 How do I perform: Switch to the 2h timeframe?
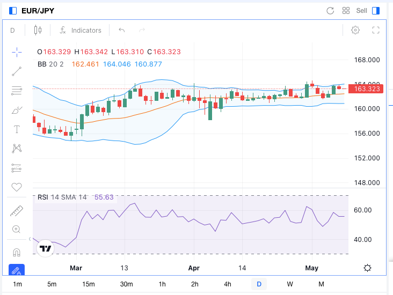pos(195,284)
